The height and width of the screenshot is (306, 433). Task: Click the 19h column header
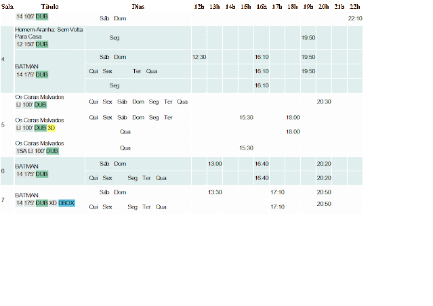point(308,7)
